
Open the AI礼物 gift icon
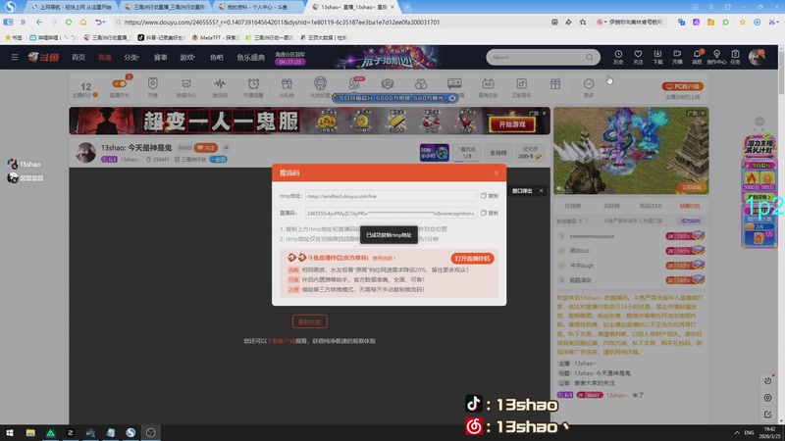[287, 87]
